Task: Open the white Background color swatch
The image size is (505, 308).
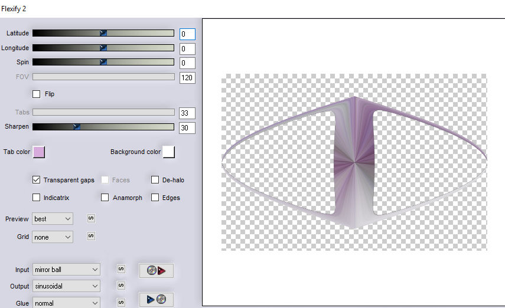Action: tap(169, 152)
